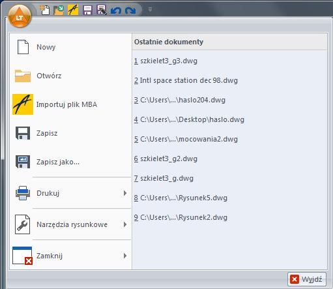
Task: Open recent file Rysunek2.dwg
Action: coord(181,217)
